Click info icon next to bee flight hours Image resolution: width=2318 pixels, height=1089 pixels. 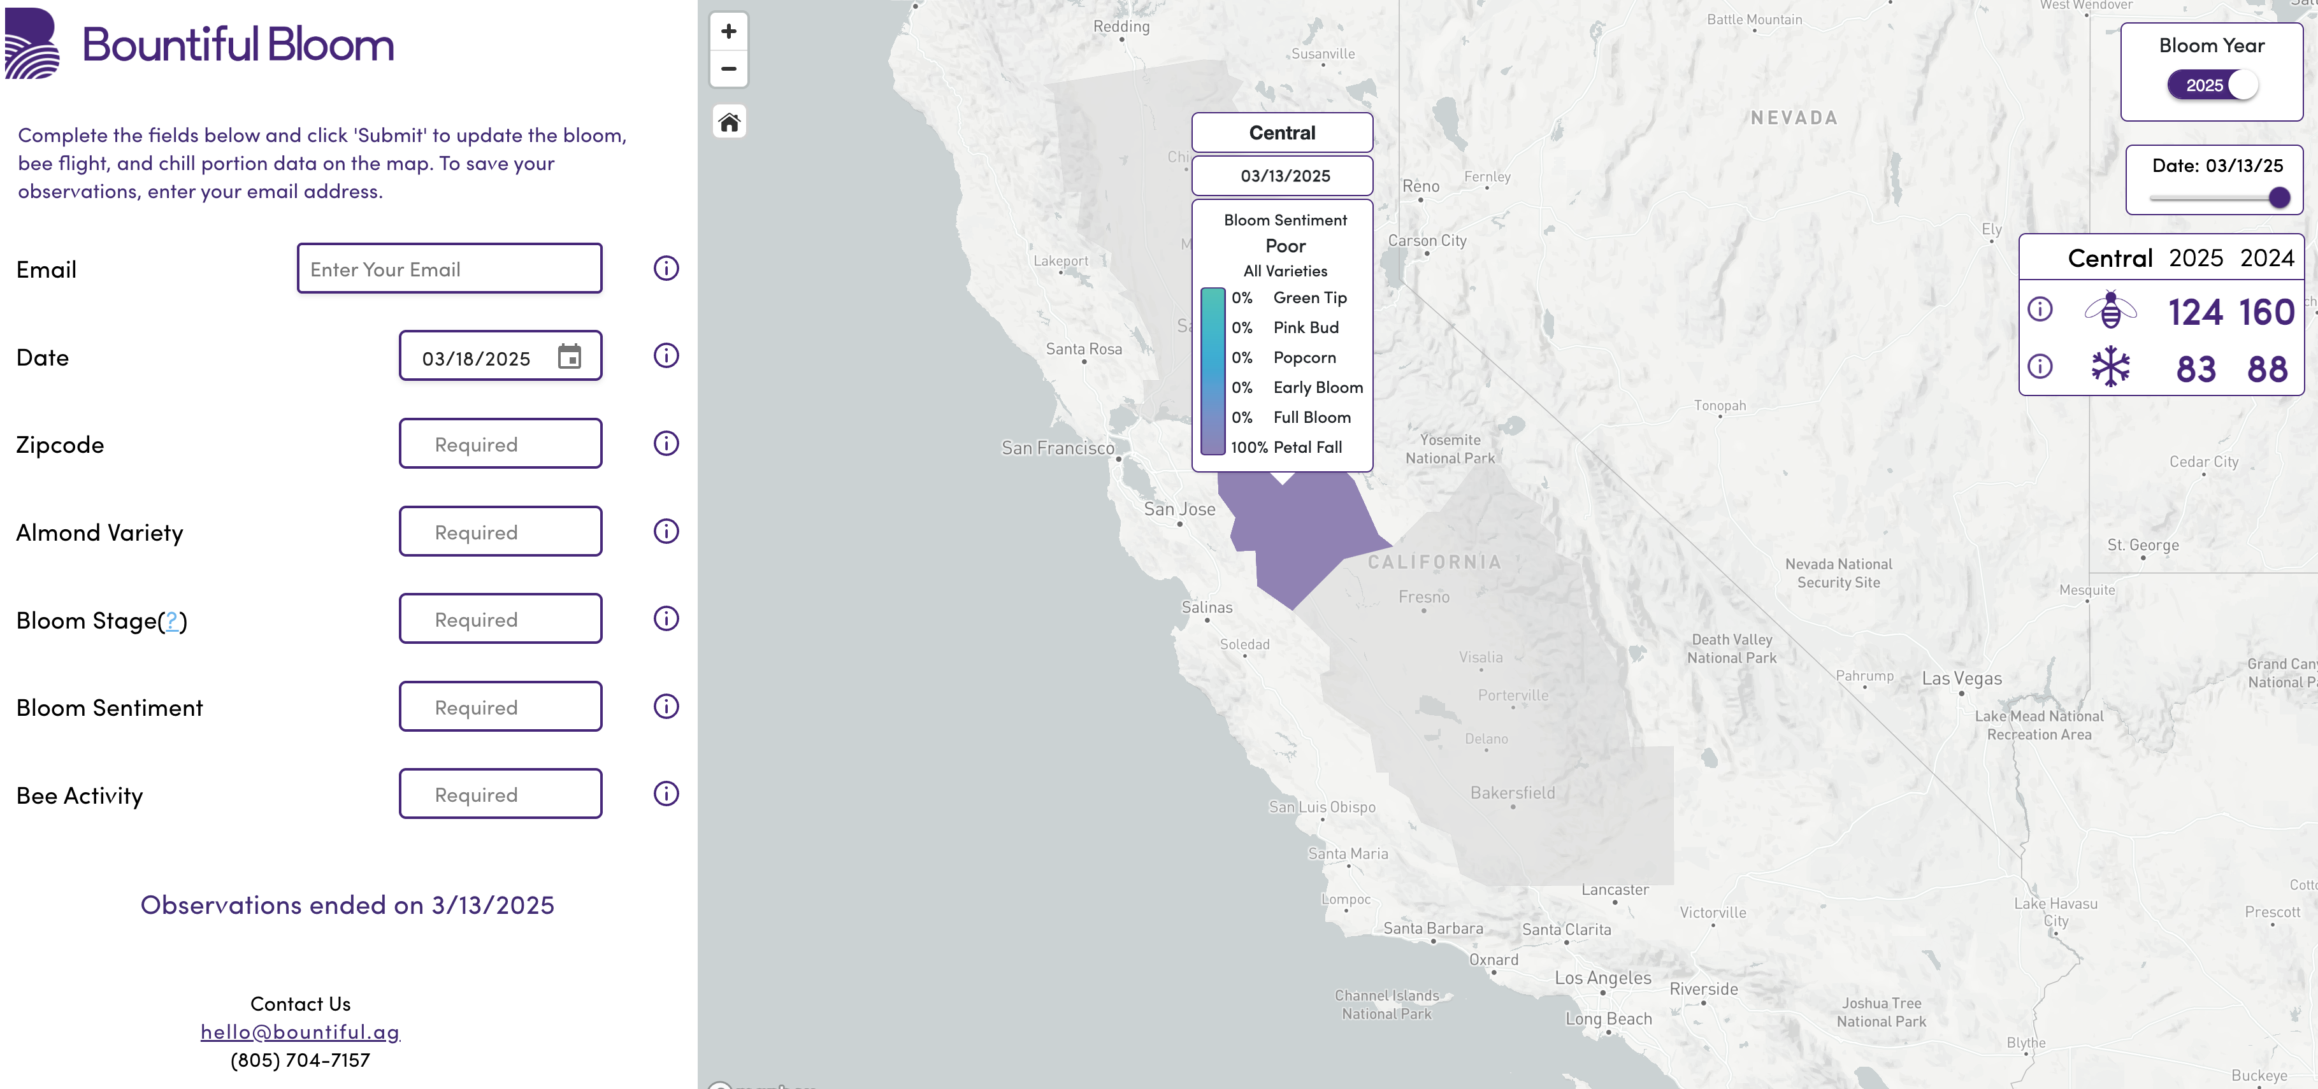coord(2039,310)
